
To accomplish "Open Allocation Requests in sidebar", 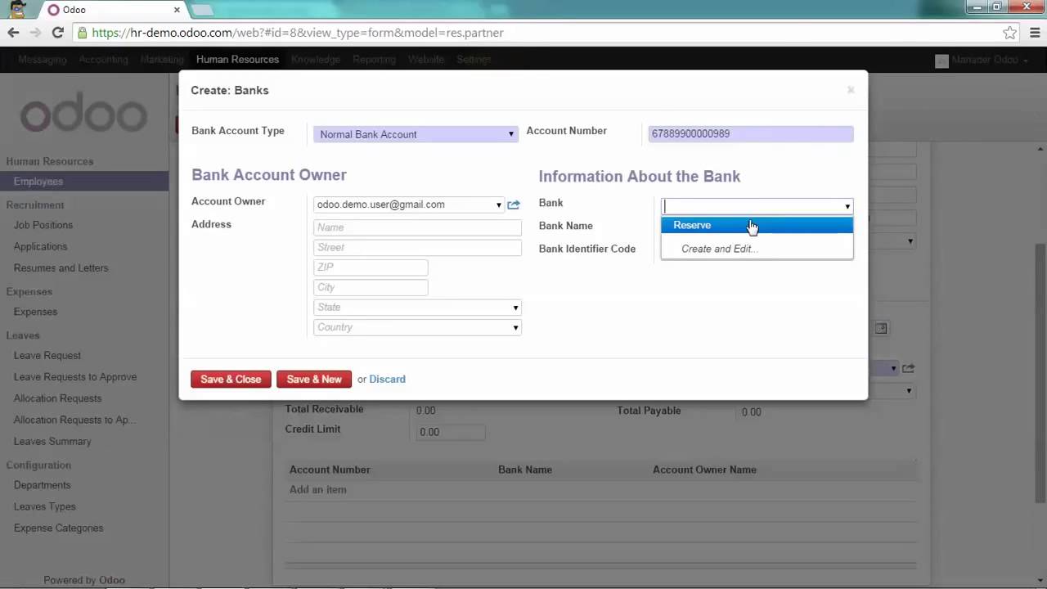I will click(57, 398).
